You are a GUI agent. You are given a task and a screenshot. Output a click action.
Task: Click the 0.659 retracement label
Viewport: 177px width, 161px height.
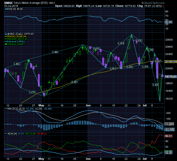pyautogui.click(x=96, y=48)
